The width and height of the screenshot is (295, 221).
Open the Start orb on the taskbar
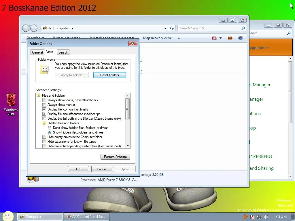(x=8, y=216)
